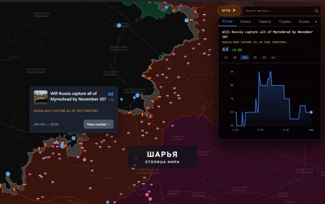
Task: Close the market details panel
Action: tap(316, 22)
